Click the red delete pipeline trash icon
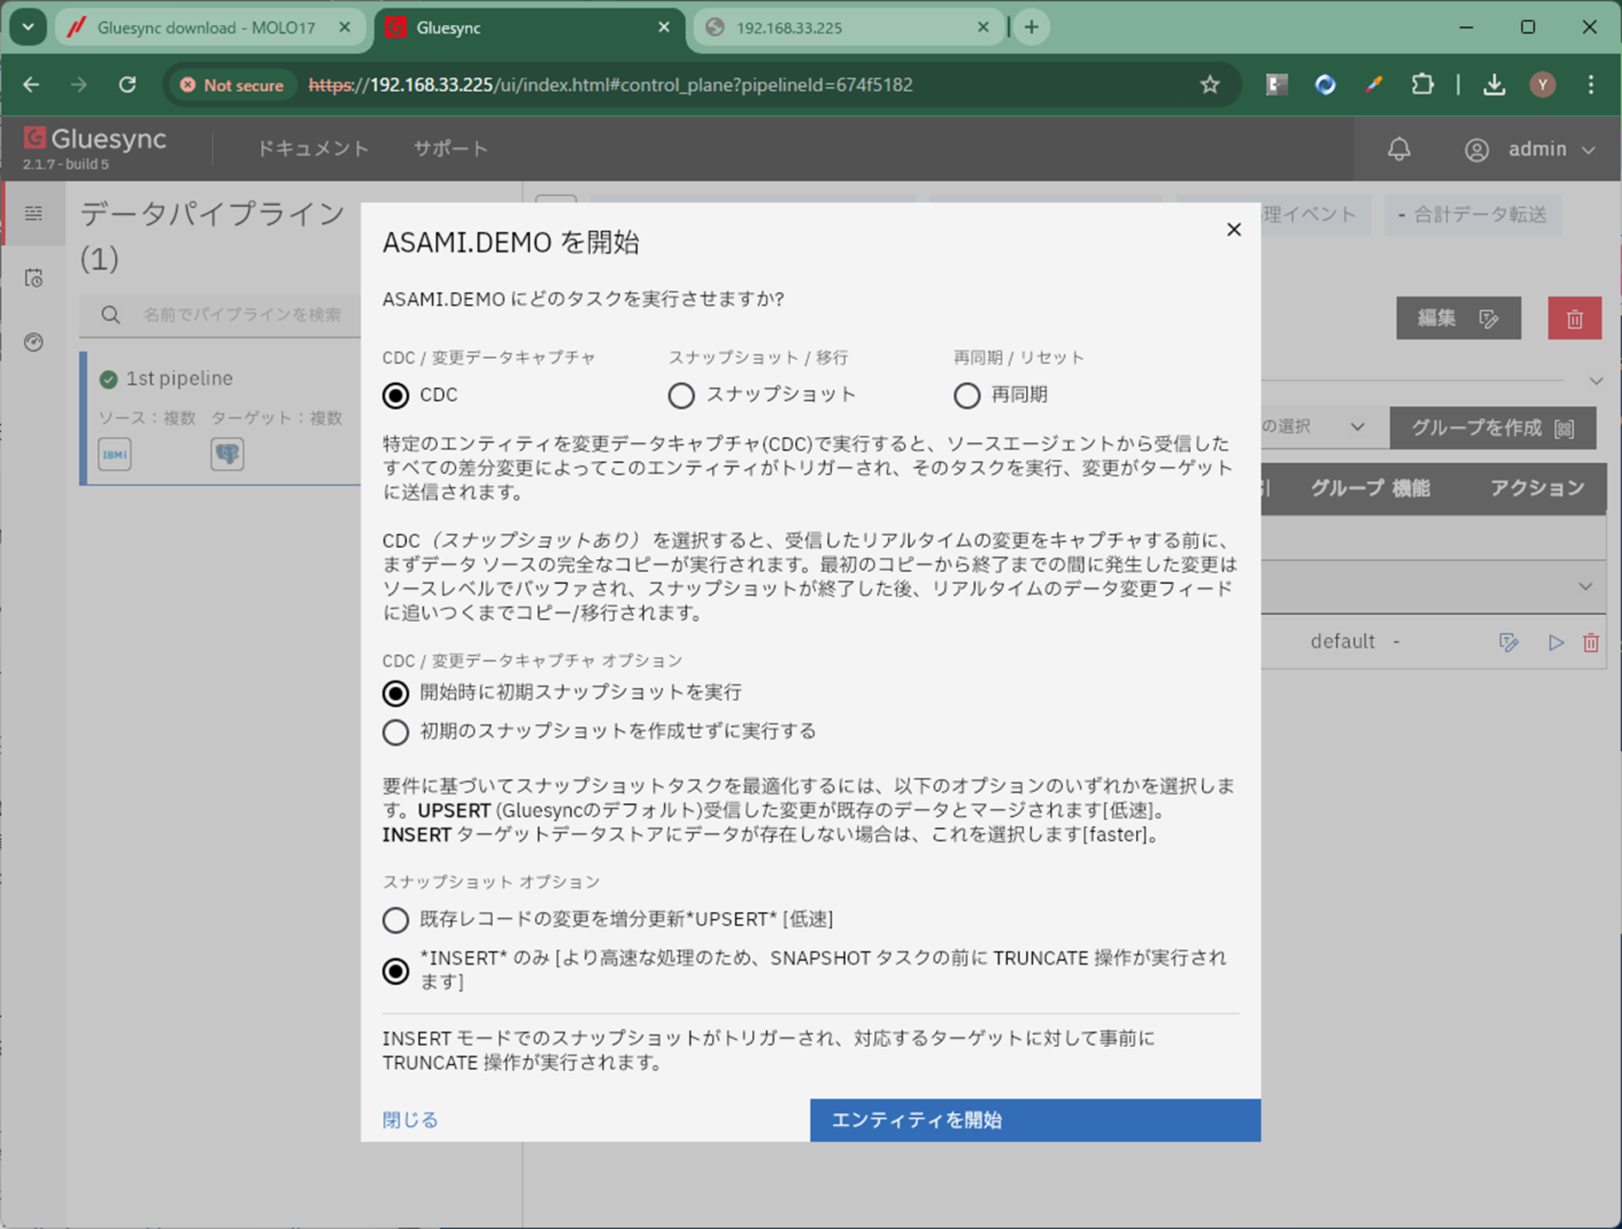 (x=1574, y=319)
